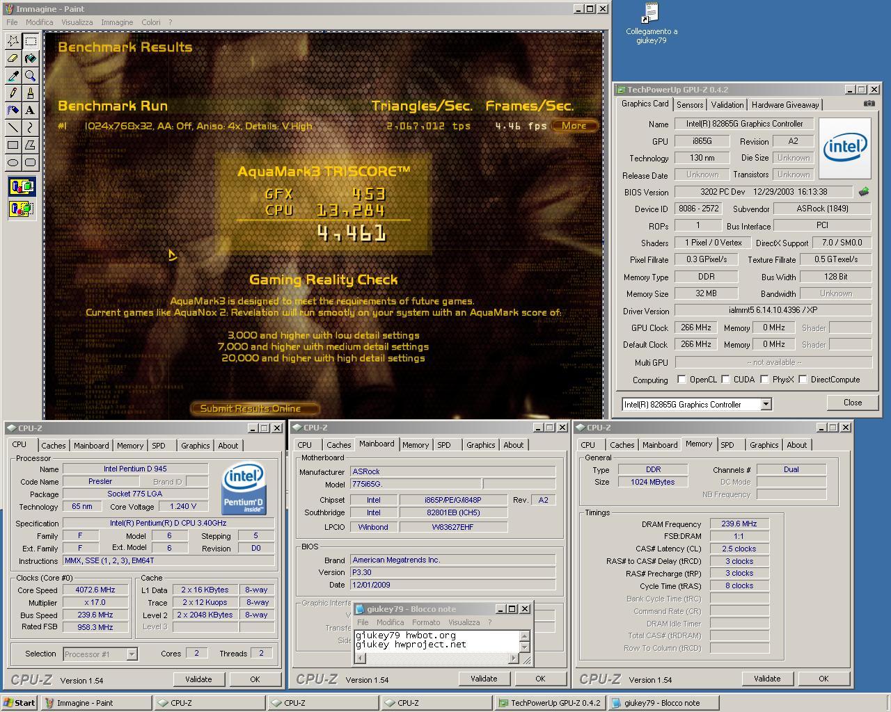Viewport: 891px width, 712px height.
Task: Open About tab in left CPU-Z window
Action: point(228,446)
